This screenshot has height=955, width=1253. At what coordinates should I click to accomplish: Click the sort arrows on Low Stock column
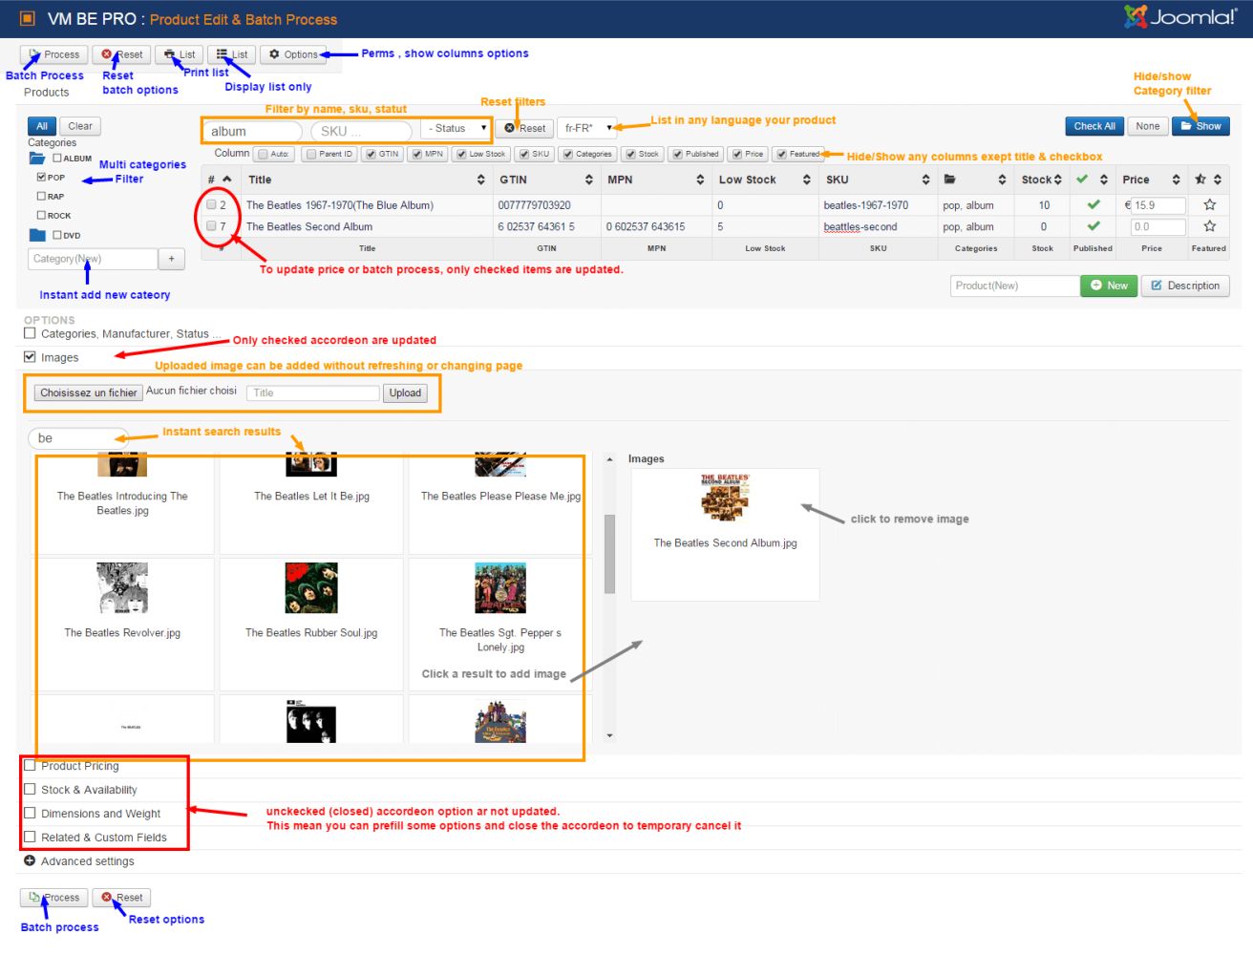click(807, 180)
